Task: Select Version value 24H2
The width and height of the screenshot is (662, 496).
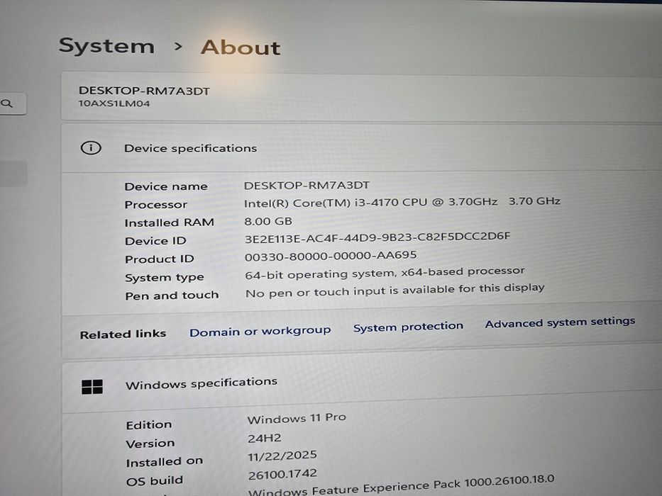Action: (264, 438)
